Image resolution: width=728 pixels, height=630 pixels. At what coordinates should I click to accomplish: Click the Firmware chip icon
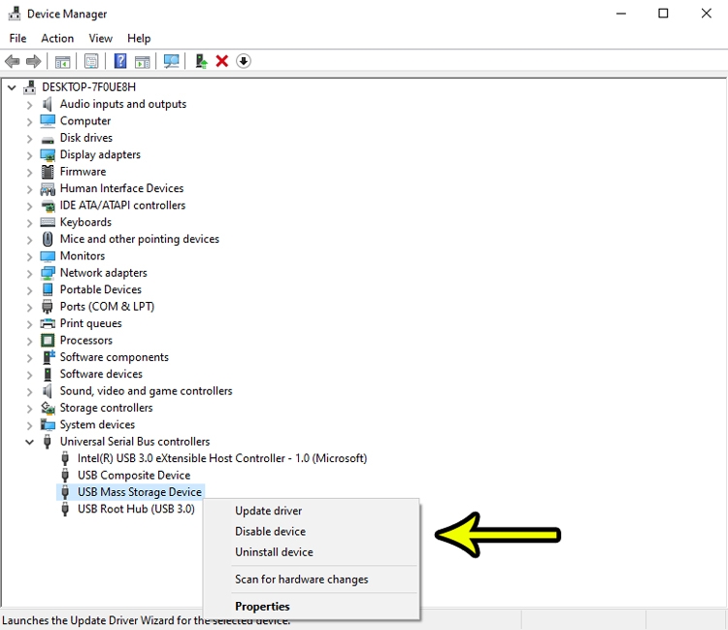click(48, 172)
